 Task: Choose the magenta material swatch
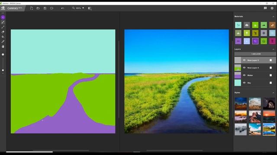click(272, 41)
